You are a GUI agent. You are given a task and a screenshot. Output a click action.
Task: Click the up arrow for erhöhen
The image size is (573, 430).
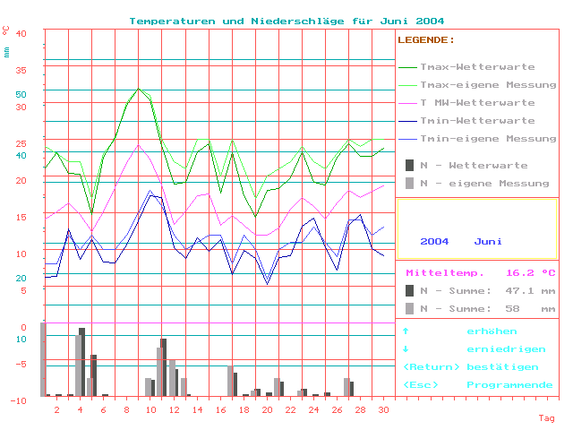[x=406, y=331]
